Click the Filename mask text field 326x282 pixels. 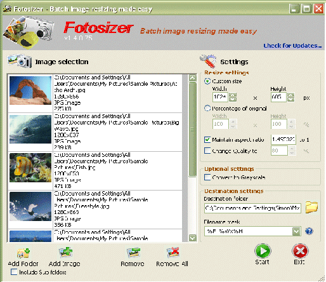249,231
